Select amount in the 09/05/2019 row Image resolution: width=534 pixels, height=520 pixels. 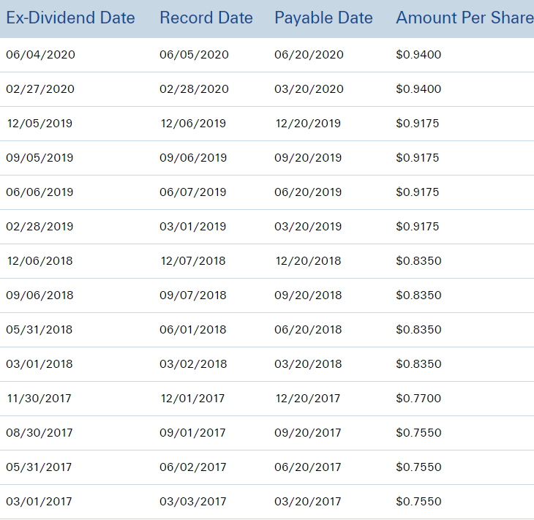click(418, 158)
